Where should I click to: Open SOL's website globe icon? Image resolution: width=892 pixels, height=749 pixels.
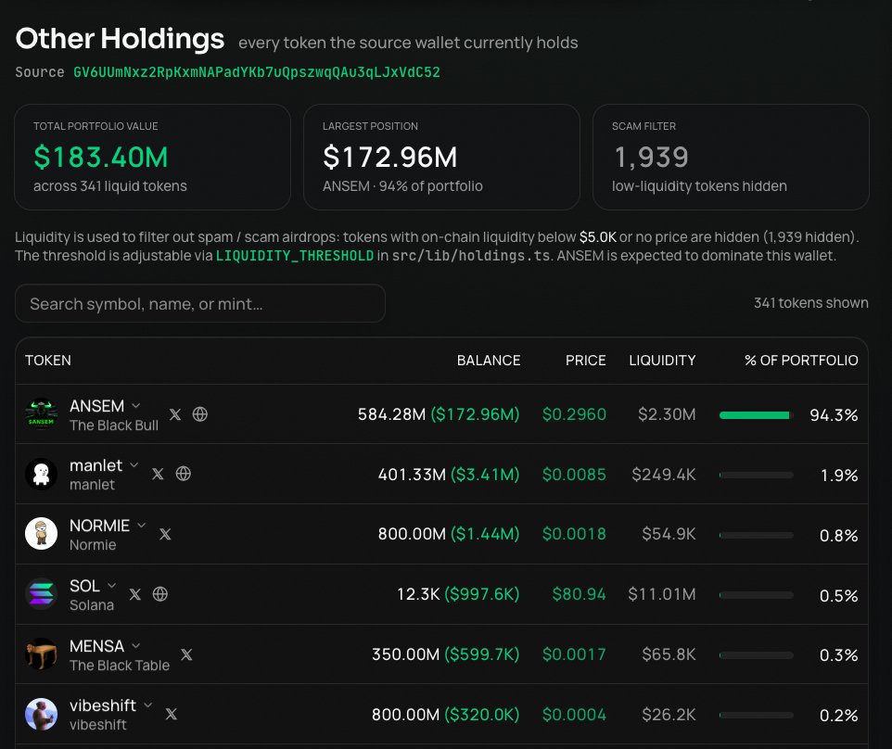160,594
